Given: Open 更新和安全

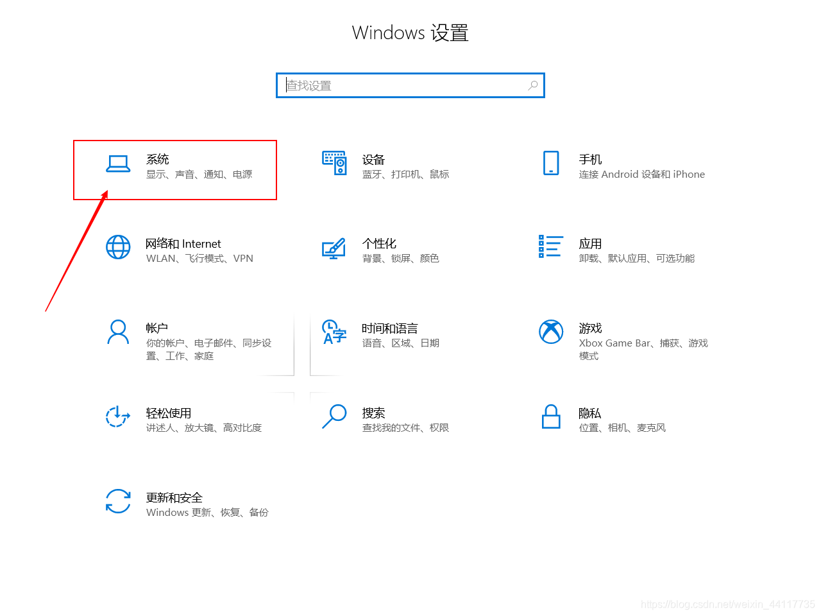Looking at the screenshot, I should pyautogui.click(x=174, y=498).
